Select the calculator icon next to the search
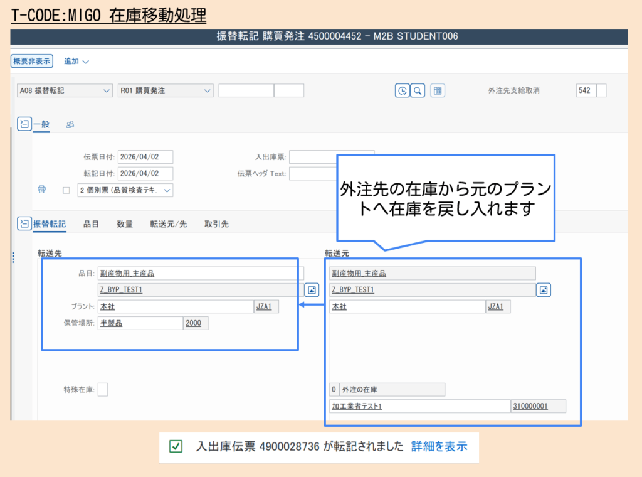Viewport: 642px width, 477px height. [438, 90]
